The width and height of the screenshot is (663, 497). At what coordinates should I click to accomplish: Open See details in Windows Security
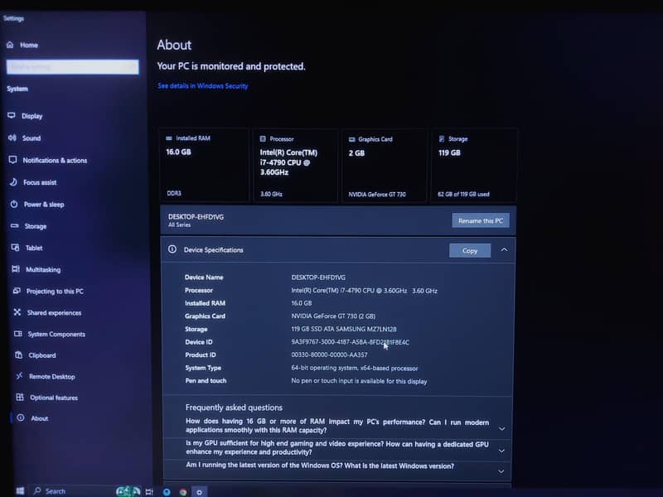click(201, 85)
